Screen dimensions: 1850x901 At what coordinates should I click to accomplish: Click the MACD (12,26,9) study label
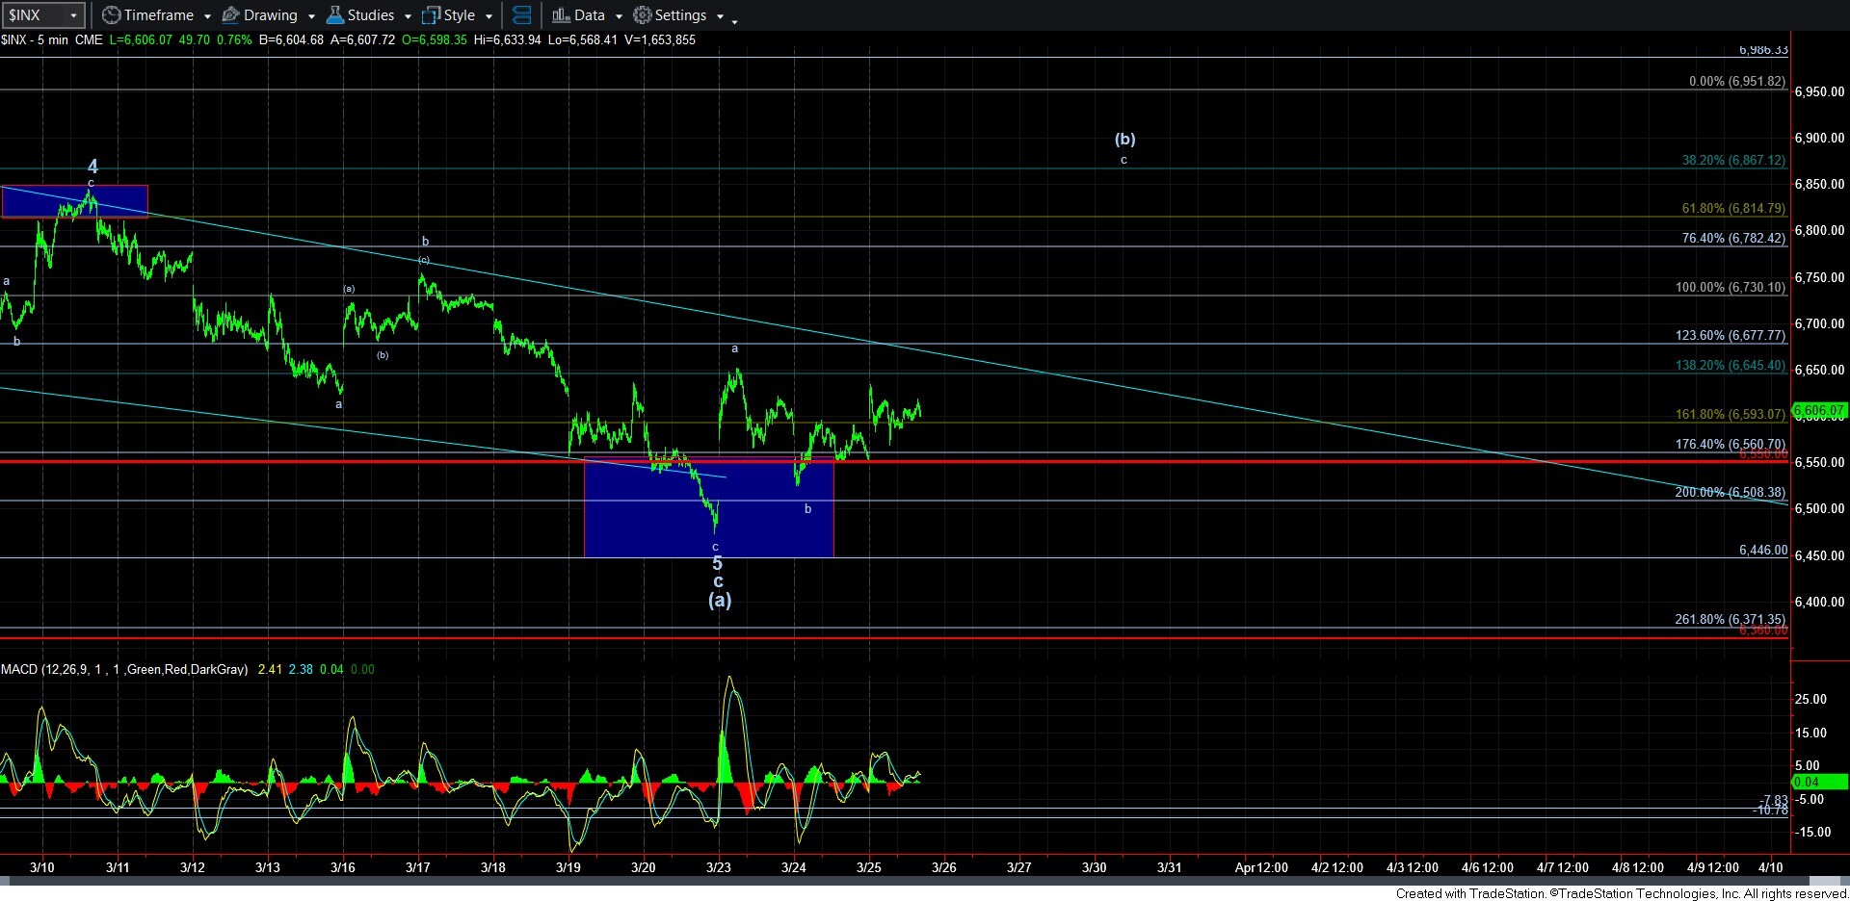point(123,669)
